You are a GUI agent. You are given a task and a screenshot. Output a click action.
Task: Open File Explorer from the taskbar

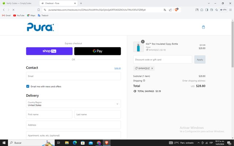pos(67,143)
